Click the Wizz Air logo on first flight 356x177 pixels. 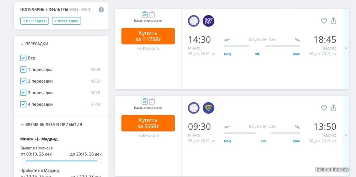208,21
